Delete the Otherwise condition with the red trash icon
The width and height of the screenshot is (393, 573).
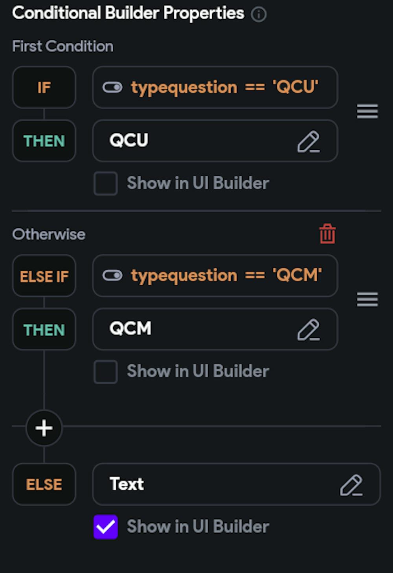pyautogui.click(x=327, y=234)
